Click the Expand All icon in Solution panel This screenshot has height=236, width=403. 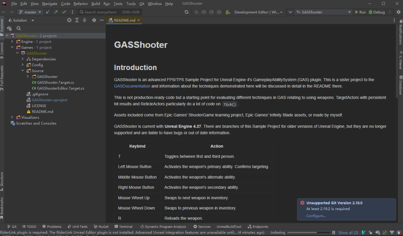pos(77,20)
